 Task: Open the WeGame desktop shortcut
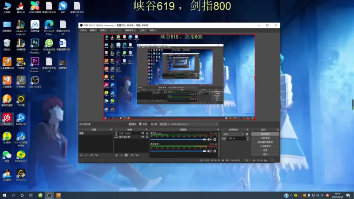pyautogui.click(x=21, y=175)
